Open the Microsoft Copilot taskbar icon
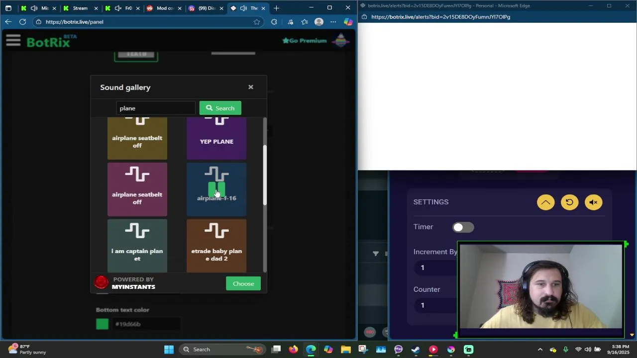Viewport: 637px width, 358px height. pyautogui.click(x=328, y=349)
